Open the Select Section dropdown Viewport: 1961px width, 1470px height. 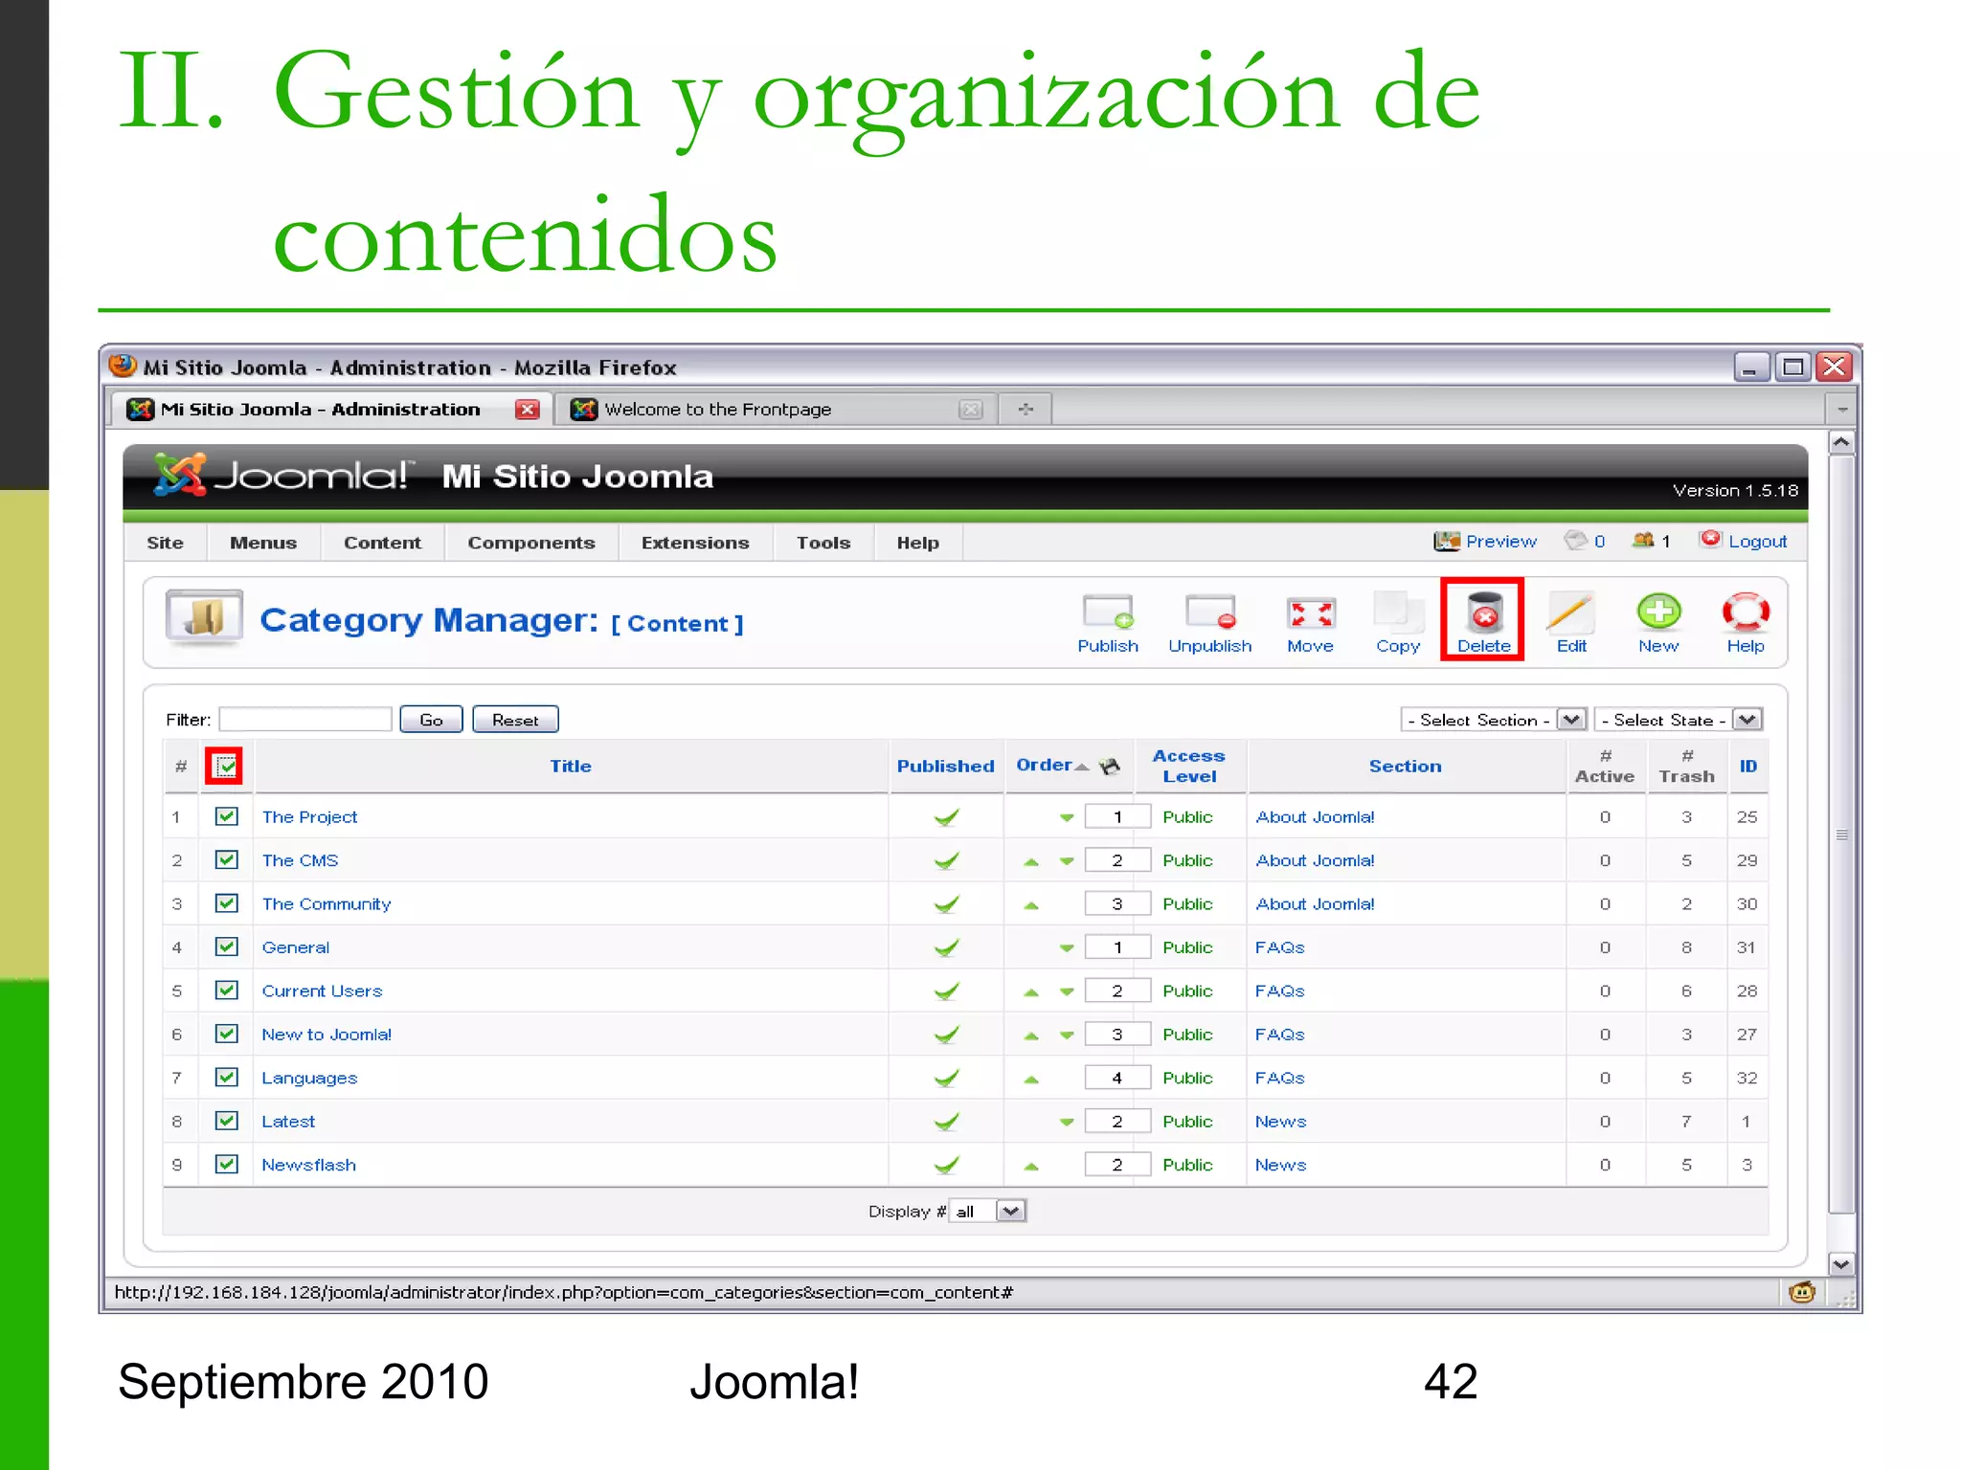point(1493,720)
